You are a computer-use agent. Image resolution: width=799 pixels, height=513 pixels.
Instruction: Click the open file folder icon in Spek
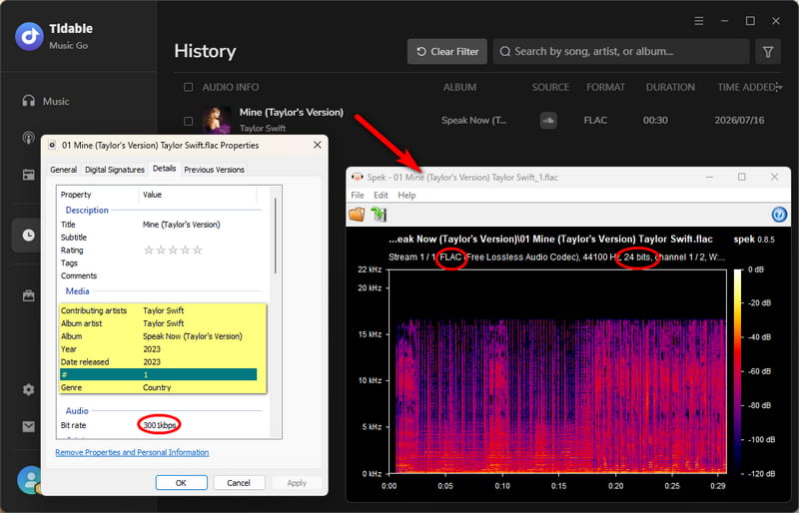click(357, 215)
